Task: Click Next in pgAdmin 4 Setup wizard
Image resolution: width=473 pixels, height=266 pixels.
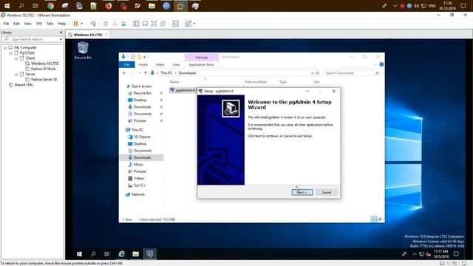Action: point(302,192)
